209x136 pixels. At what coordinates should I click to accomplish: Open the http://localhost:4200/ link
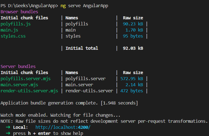[x=63, y=127]
